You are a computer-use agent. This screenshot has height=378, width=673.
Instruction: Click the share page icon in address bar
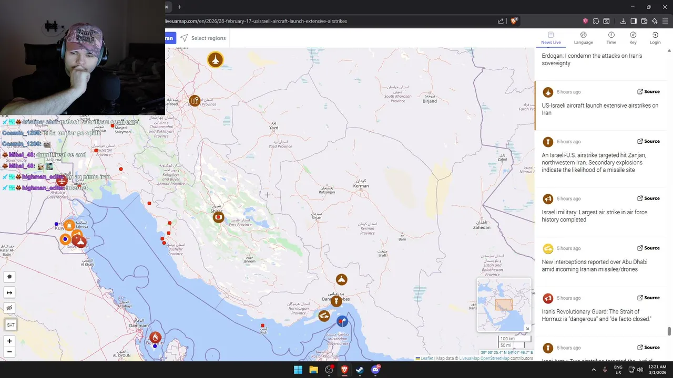[501, 21]
